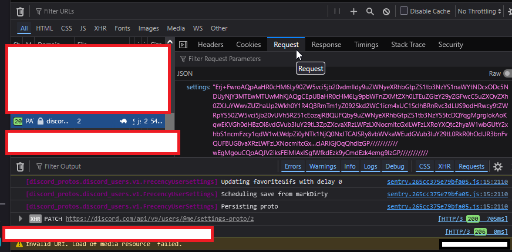Expand the XHR PATCH console entry
The image size is (512, 252).
[x=21, y=219]
